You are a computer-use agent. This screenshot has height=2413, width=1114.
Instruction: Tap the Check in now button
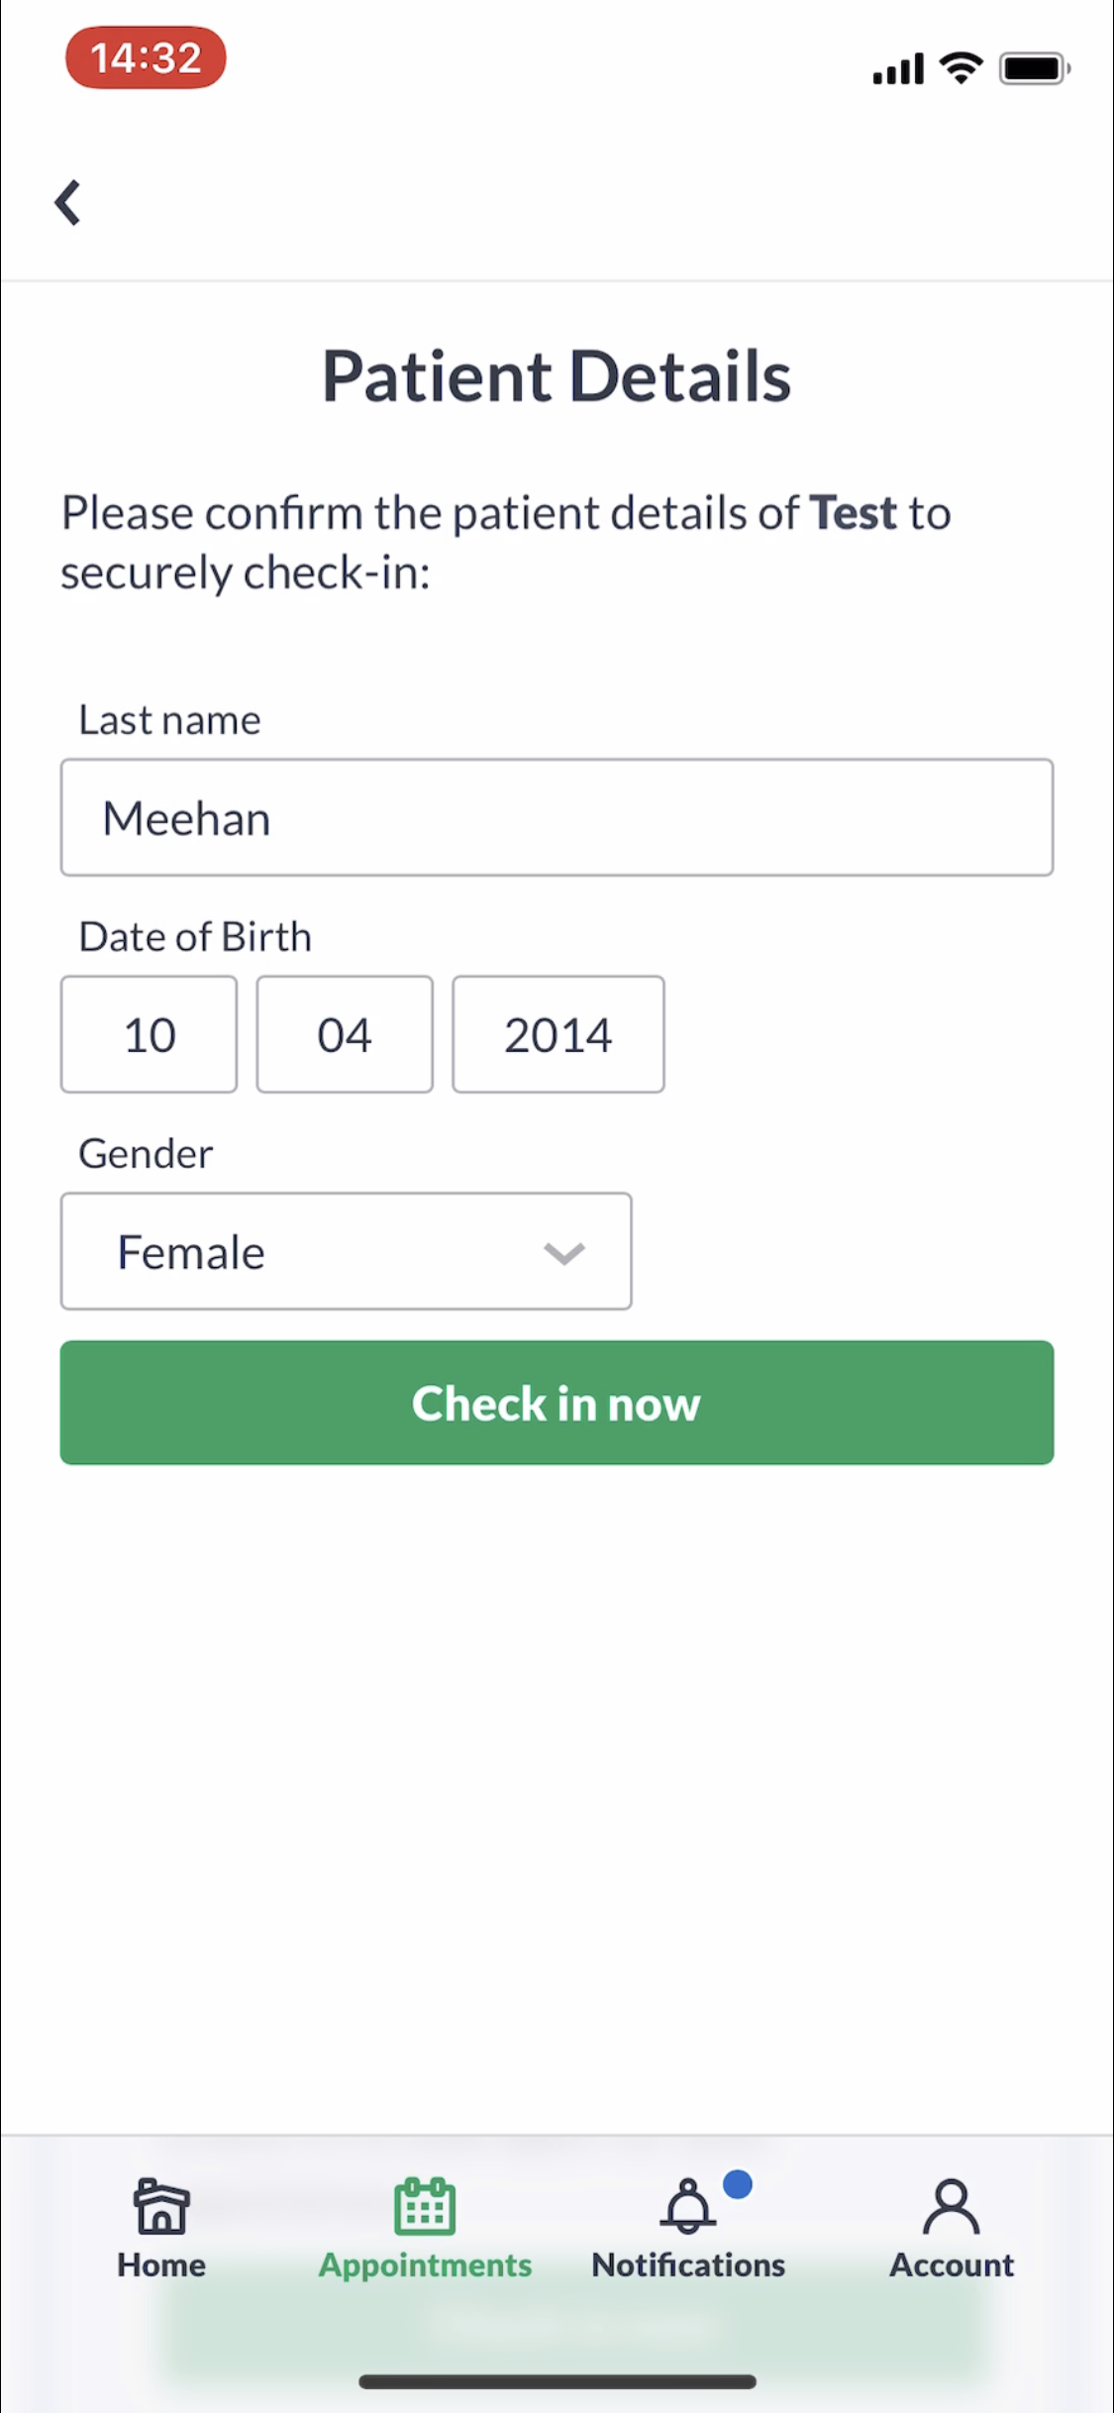pyautogui.click(x=557, y=1403)
